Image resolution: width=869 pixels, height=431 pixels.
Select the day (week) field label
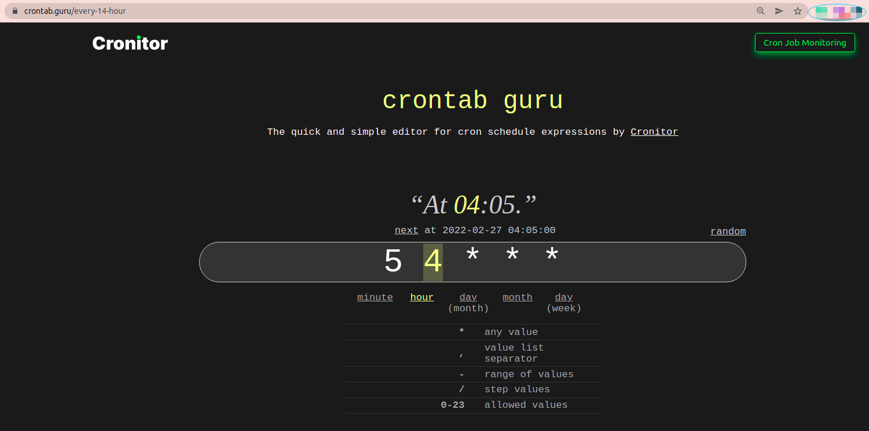pyautogui.click(x=564, y=303)
